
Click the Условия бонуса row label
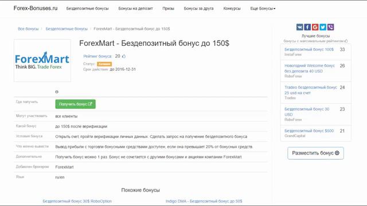pyautogui.click(x=29, y=136)
